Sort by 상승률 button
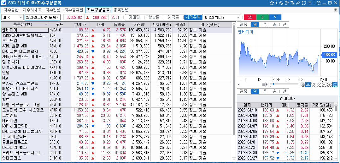This screenshot has width=340, height=163. 154,17
